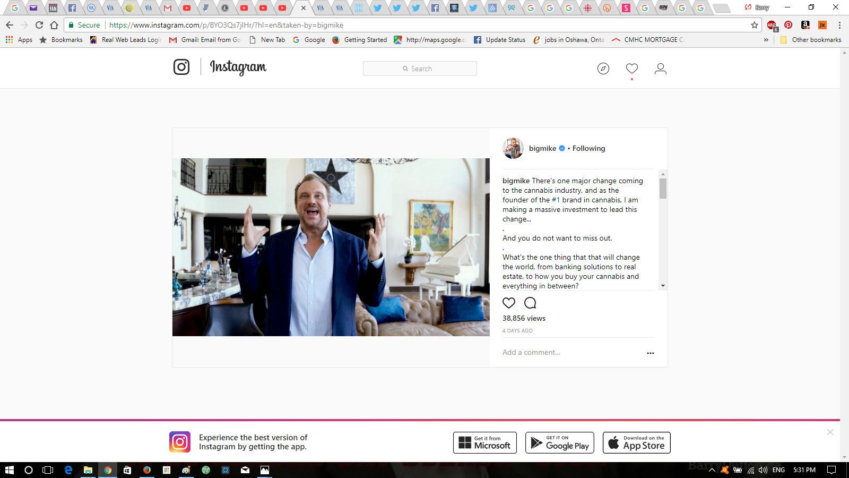
Task: Show hidden system tray icons
Action: point(712,470)
